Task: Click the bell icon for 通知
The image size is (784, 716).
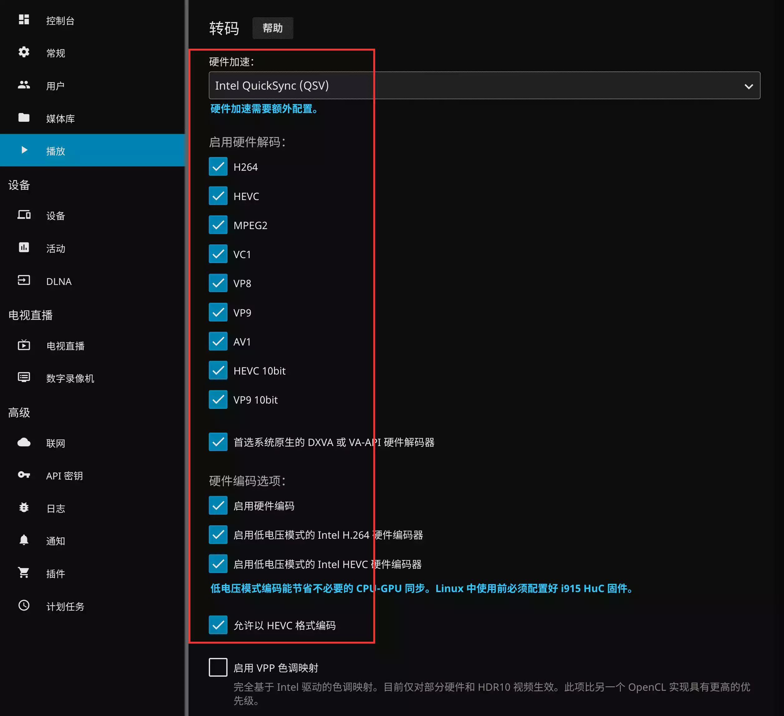Action: click(x=24, y=540)
